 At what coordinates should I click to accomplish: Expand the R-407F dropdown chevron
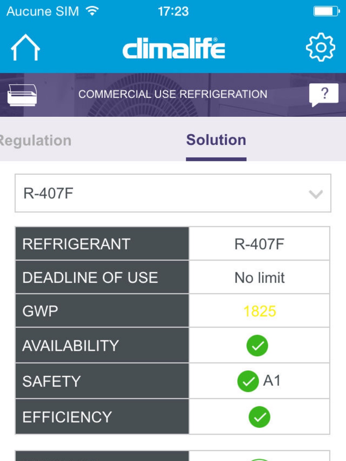click(x=316, y=194)
